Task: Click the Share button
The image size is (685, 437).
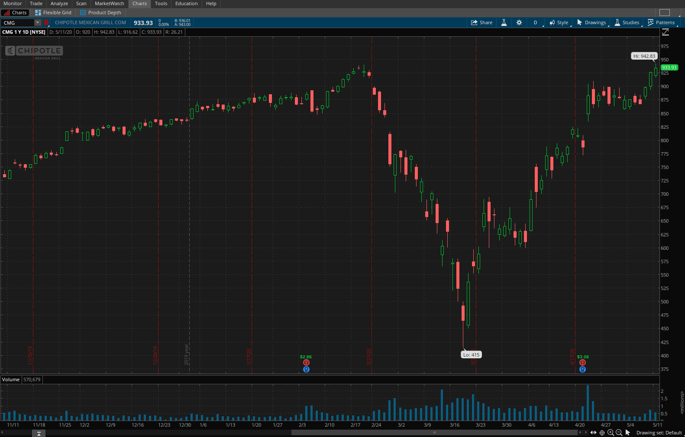Action: point(481,22)
